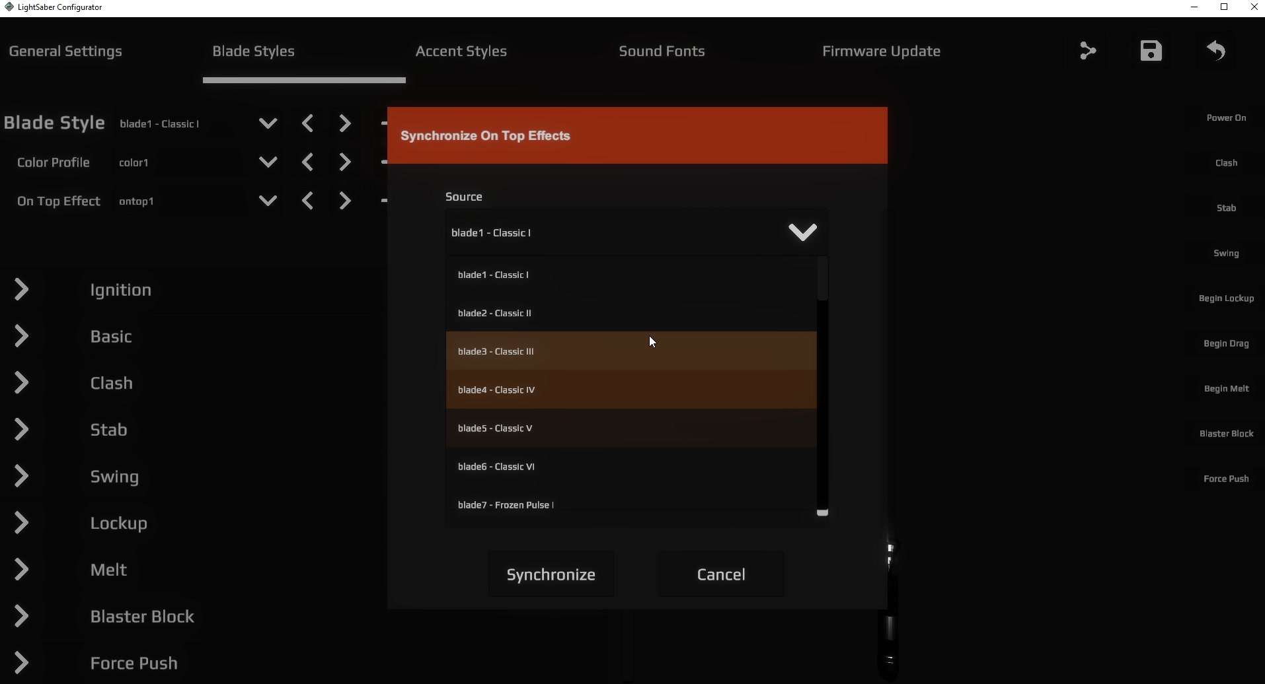Expand the Blaster Block section
The width and height of the screenshot is (1265, 684).
click(x=21, y=617)
